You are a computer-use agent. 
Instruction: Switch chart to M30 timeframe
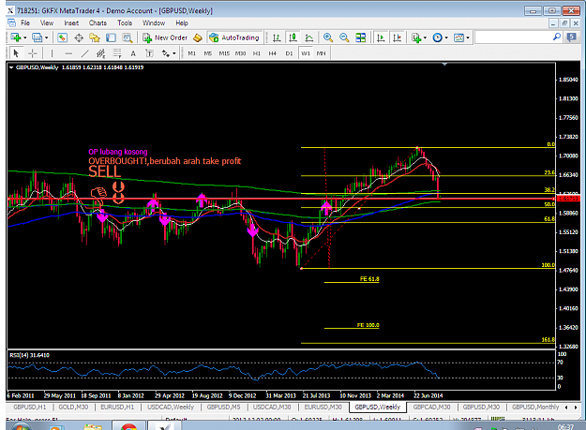[240, 53]
